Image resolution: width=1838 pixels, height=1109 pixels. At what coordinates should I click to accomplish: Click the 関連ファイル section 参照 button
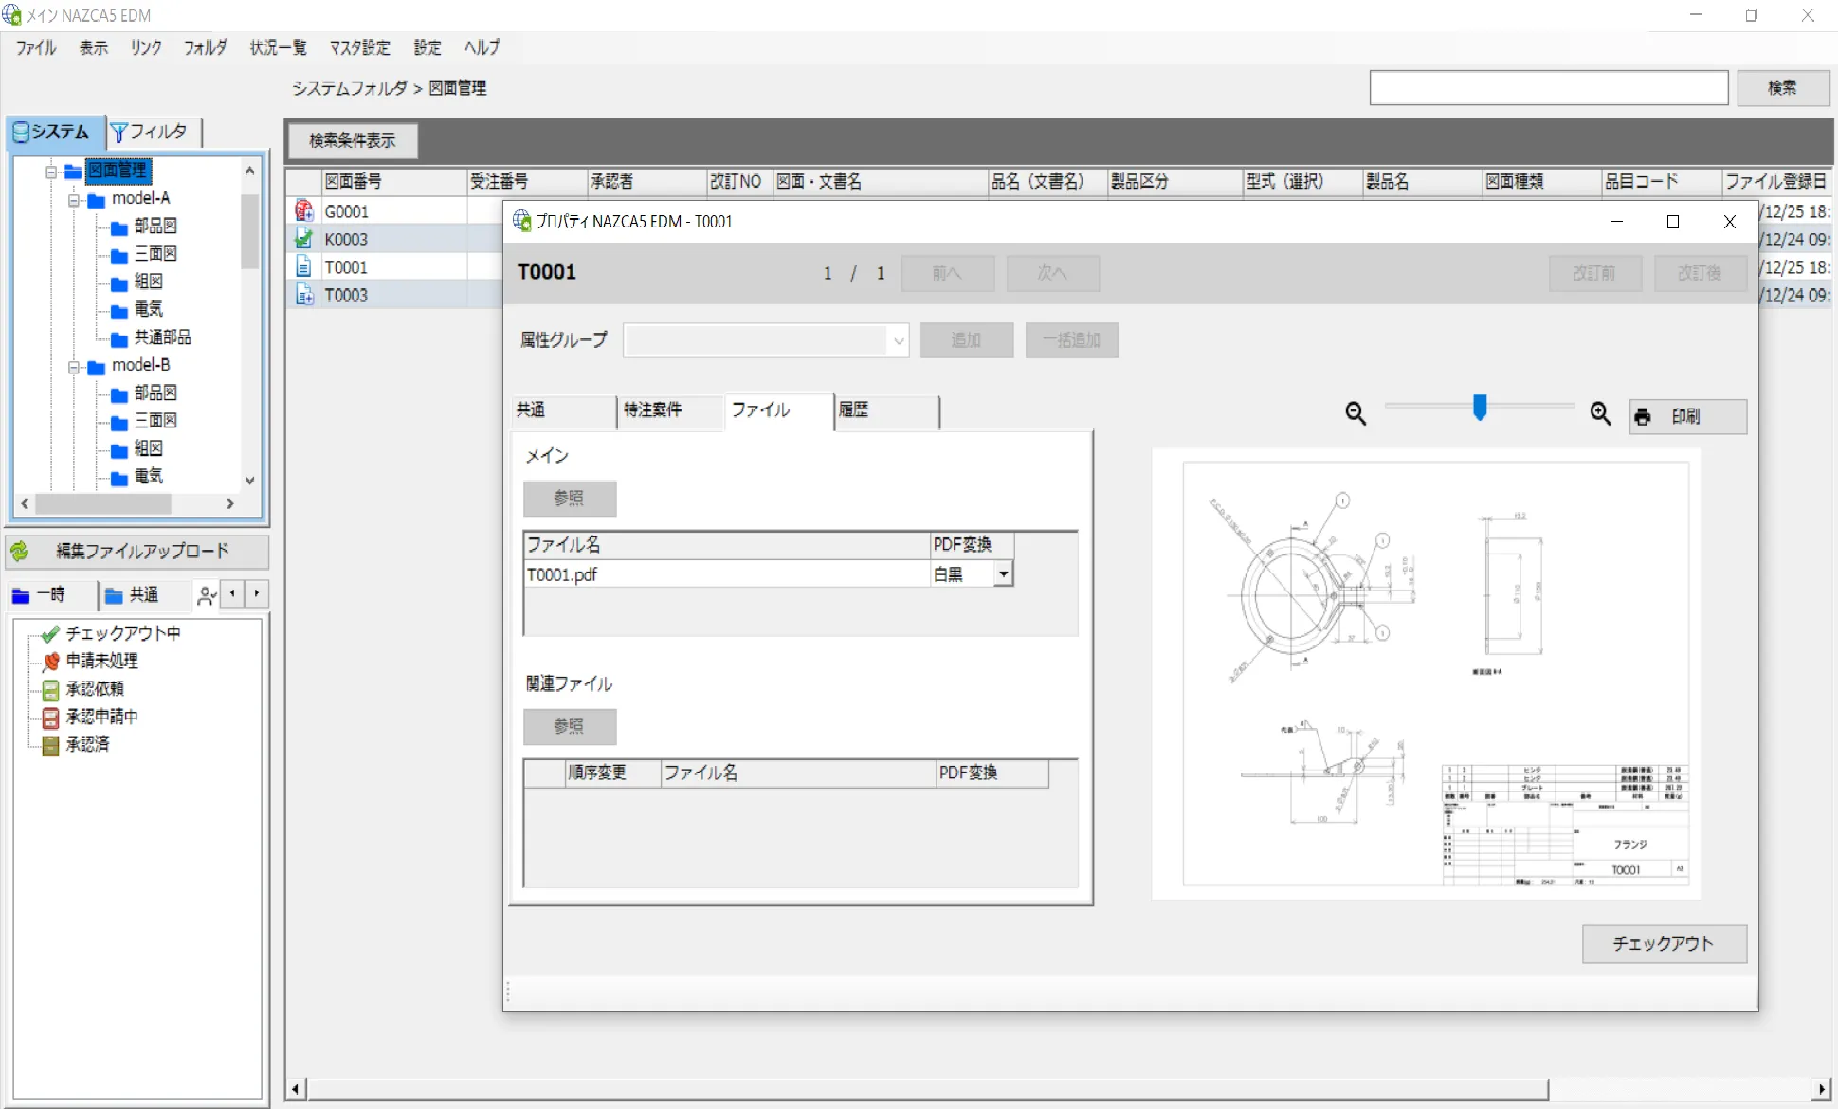[570, 727]
